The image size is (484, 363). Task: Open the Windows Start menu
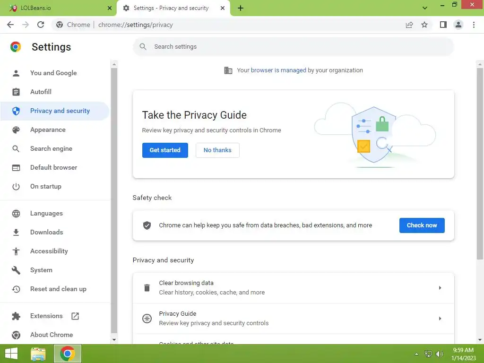tap(11, 354)
